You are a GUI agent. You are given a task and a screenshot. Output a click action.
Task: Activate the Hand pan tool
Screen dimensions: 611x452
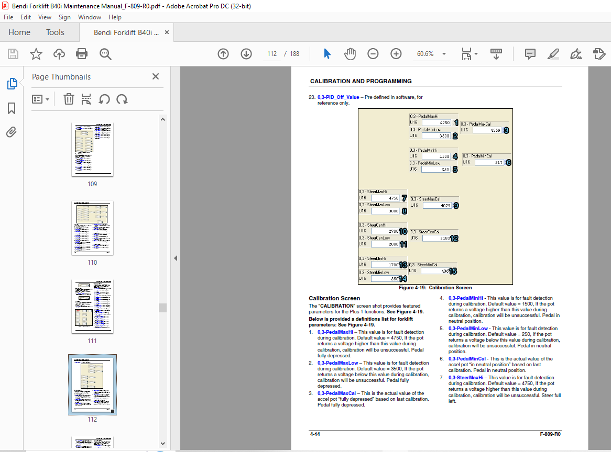350,54
